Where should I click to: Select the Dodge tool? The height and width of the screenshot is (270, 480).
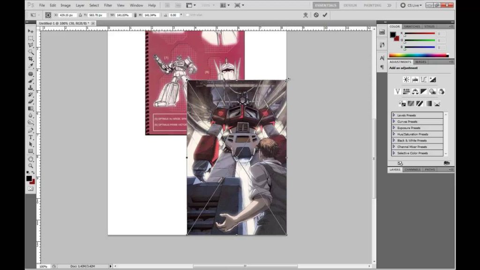pyautogui.click(x=30, y=122)
